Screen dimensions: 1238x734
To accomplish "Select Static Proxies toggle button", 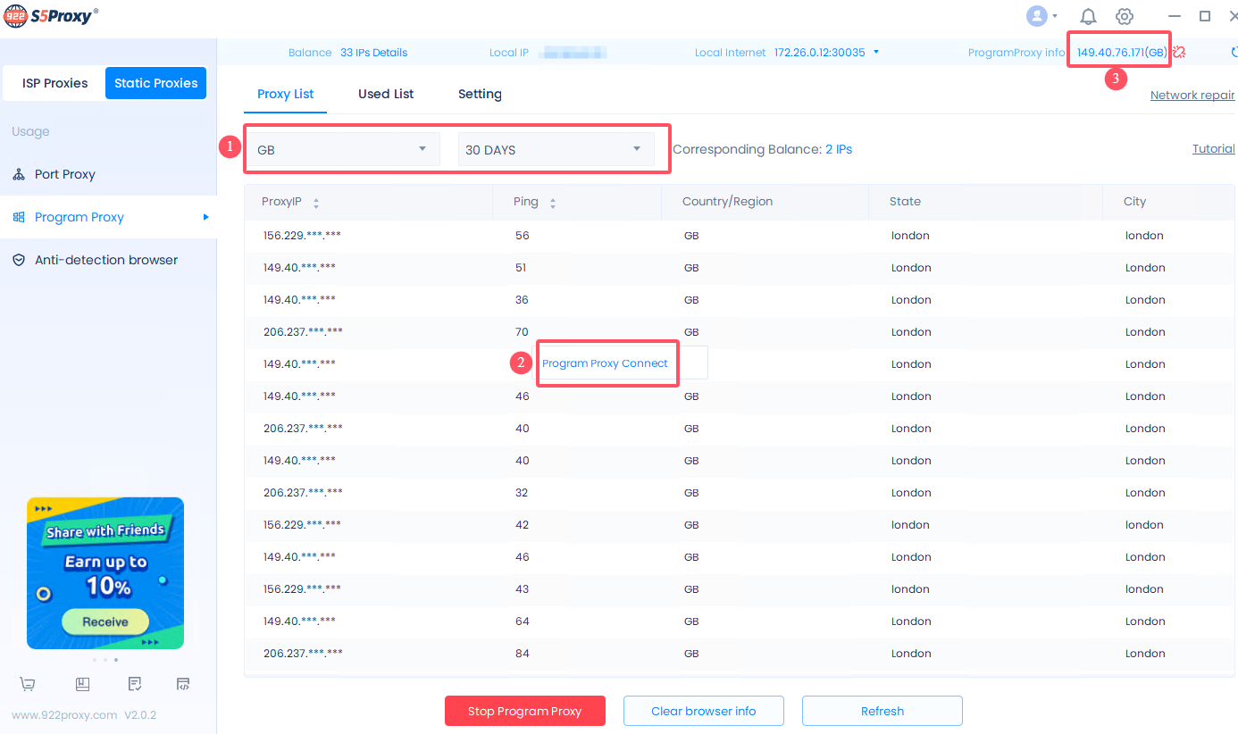I will pyautogui.click(x=156, y=83).
